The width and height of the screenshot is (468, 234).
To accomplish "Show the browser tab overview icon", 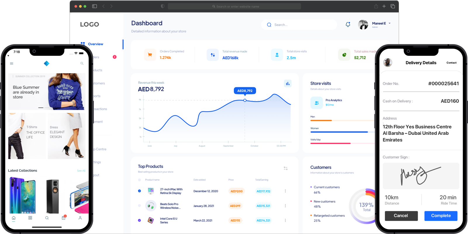I will click(393, 6).
